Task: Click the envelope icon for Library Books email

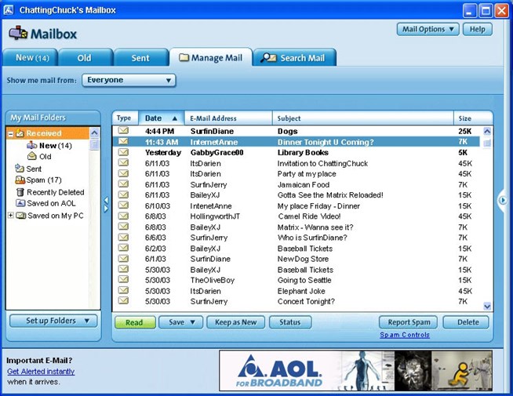Action: [123, 152]
